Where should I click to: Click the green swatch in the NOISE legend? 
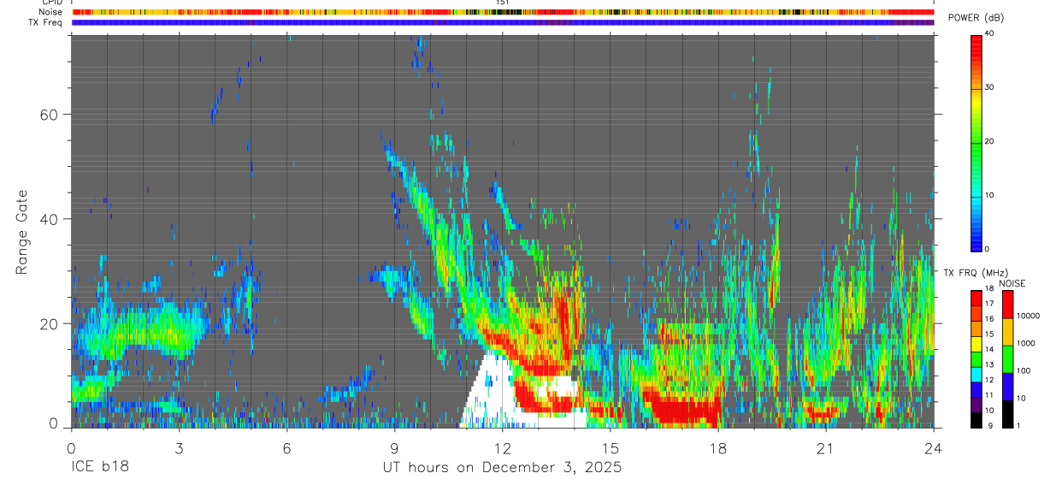coord(1006,359)
